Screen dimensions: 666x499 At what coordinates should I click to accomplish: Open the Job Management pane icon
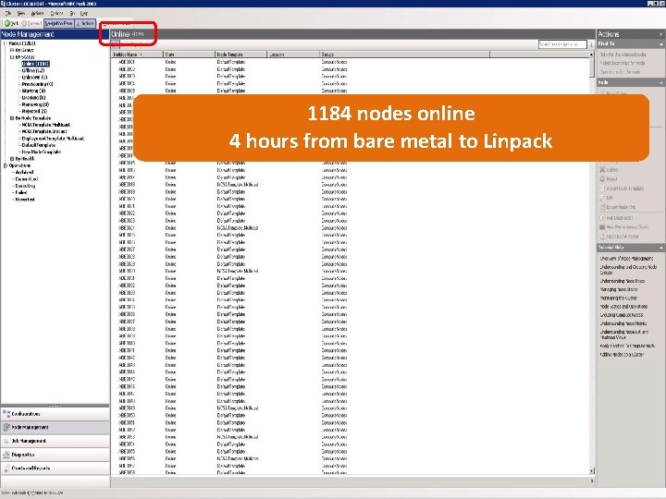tap(6, 441)
